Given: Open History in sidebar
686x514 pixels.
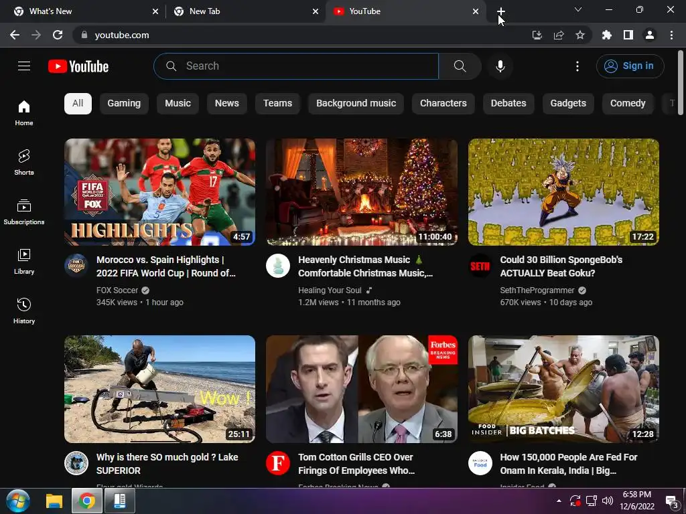Looking at the screenshot, I should [x=24, y=311].
